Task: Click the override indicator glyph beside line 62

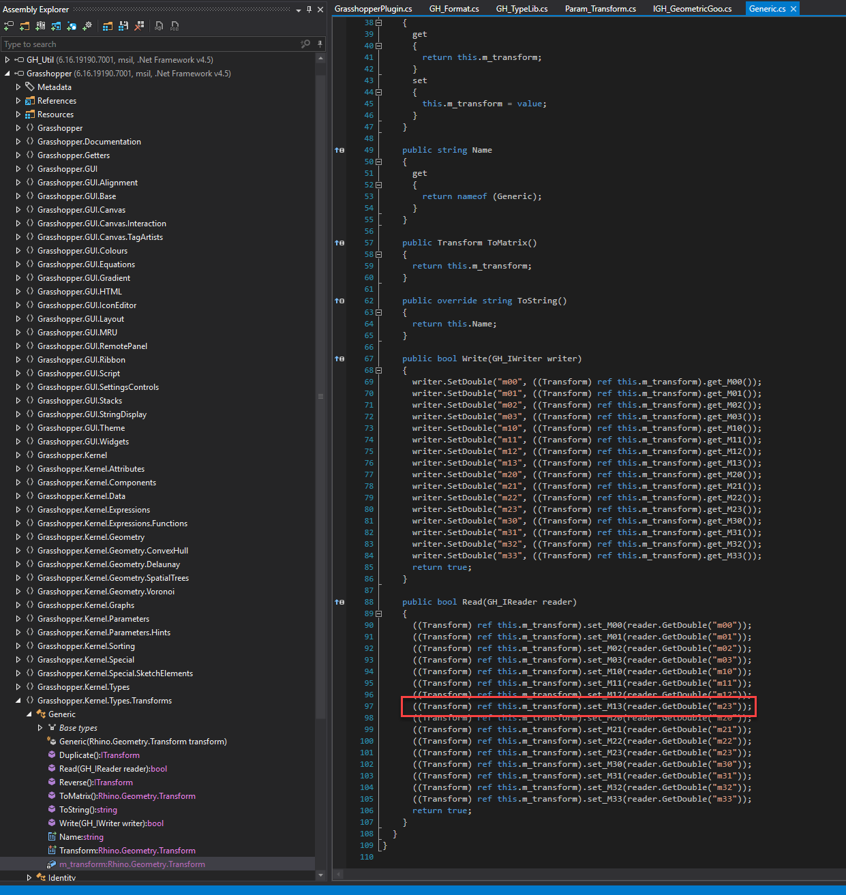Action: (x=339, y=301)
